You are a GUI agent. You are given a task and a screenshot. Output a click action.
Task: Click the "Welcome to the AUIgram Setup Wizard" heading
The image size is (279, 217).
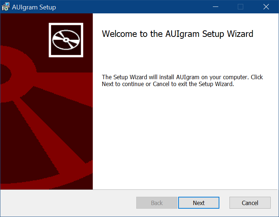click(x=177, y=34)
